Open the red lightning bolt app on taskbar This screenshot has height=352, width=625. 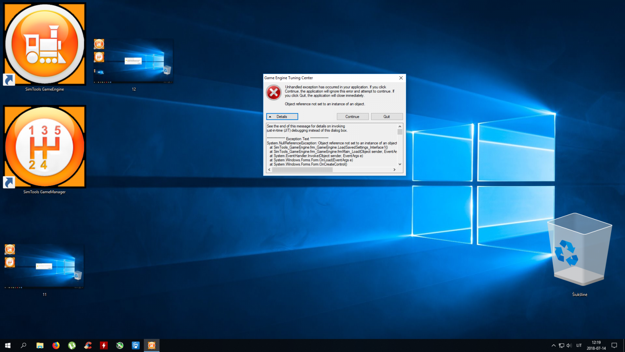[104, 345]
